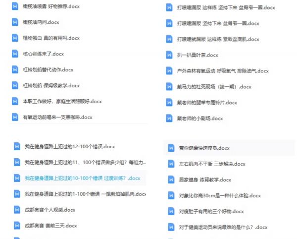Screen dimensions: 297x239
Task: Click the icon of 户外森林有氧运动 呼吸氧气 排除油气
Action: (x=169, y=71)
